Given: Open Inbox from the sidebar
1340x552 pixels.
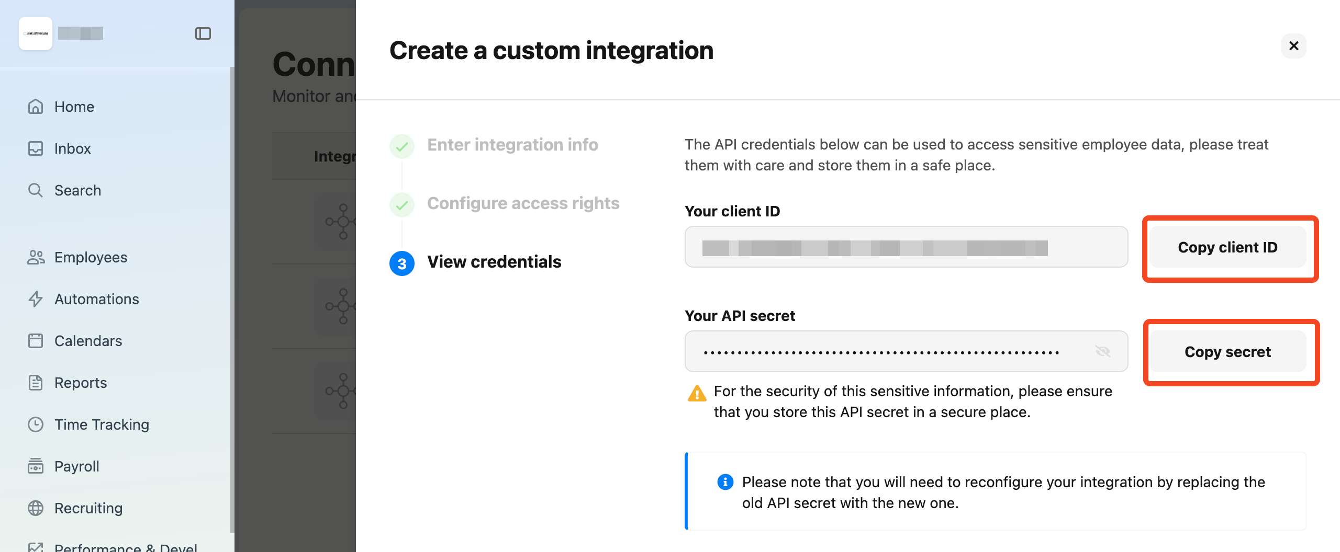Looking at the screenshot, I should (x=72, y=148).
